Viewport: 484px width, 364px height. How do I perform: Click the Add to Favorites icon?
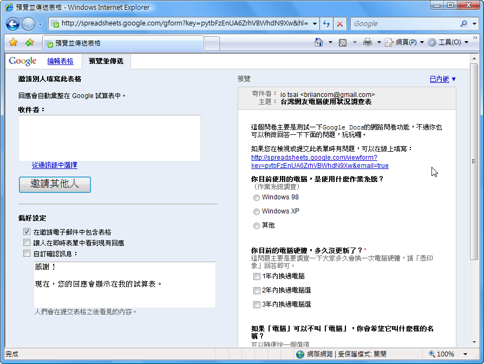[x=29, y=42]
